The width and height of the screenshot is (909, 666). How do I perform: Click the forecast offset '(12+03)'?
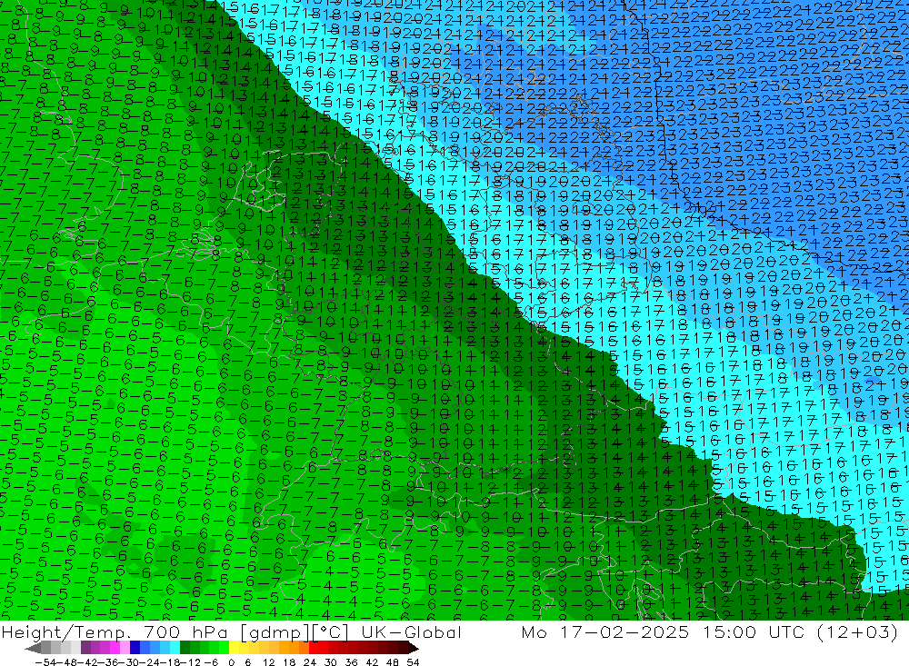(x=857, y=631)
